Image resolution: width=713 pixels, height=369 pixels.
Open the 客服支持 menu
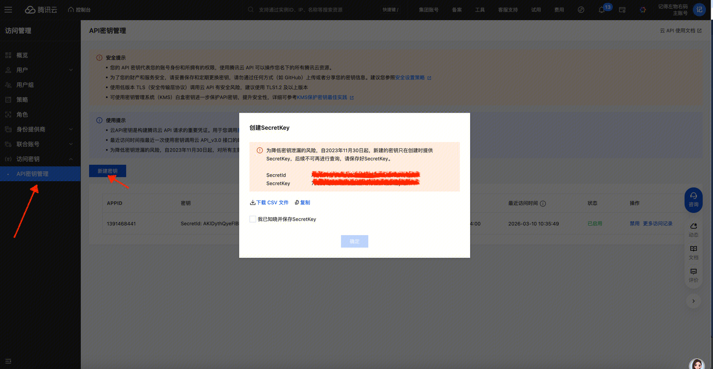click(508, 10)
